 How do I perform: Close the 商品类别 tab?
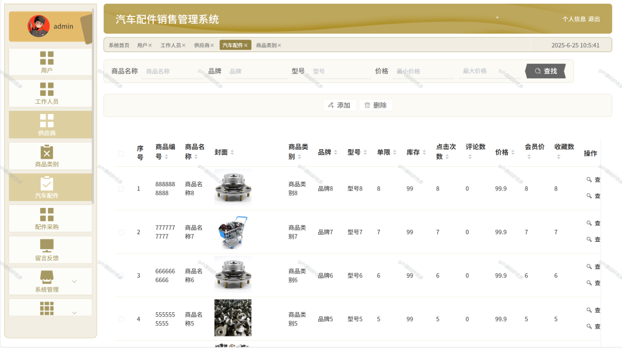279,45
